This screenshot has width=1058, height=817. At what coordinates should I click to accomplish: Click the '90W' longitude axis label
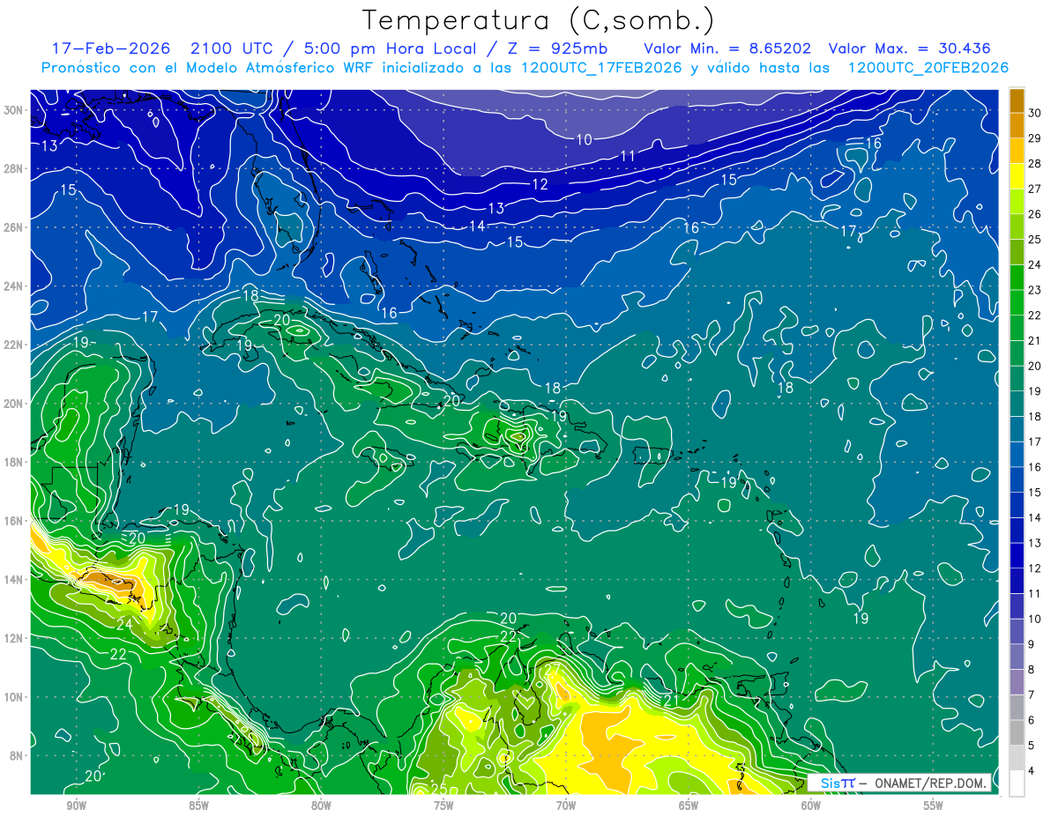pos(76,806)
